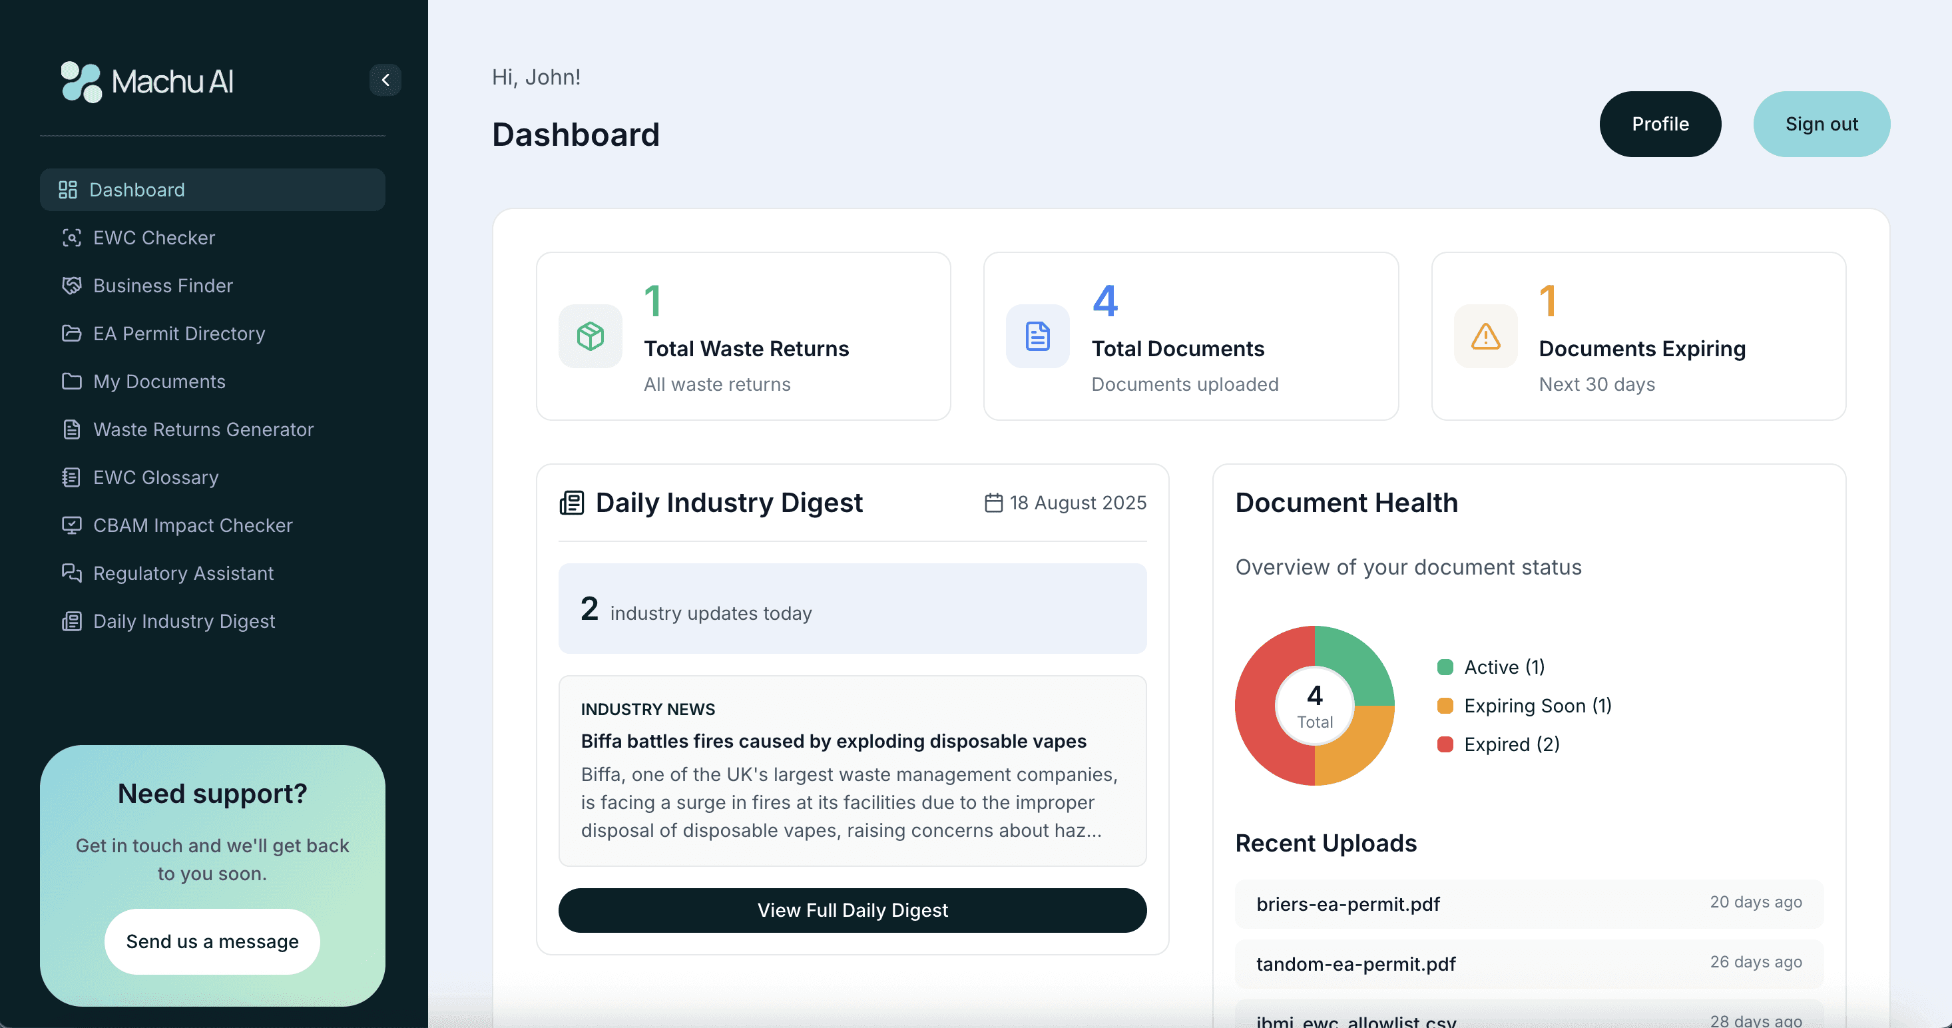Open the Biffa vapes news article
Screen dimensions: 1952x1028
click(x=833, y=741)
